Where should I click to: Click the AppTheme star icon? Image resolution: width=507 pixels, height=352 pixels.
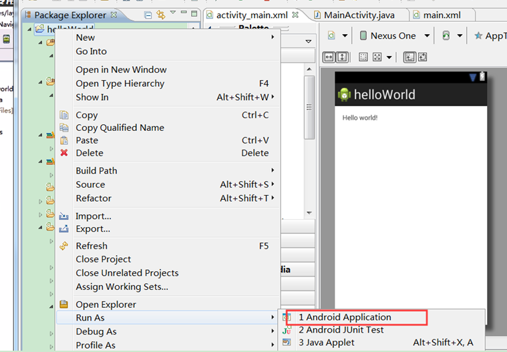click(x=478, y=35)
